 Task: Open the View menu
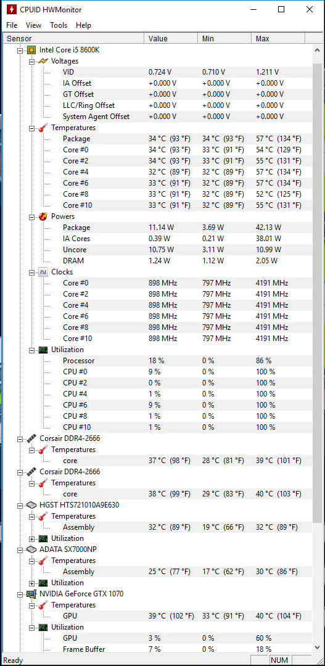[33, 25]
